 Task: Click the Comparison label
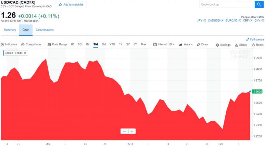33,44
